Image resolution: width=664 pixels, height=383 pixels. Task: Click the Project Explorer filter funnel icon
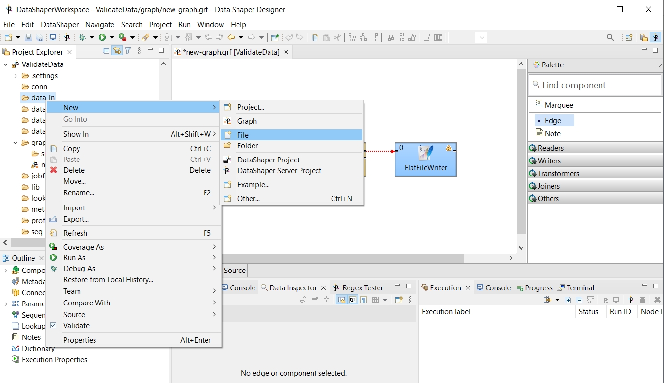(128, 50)
